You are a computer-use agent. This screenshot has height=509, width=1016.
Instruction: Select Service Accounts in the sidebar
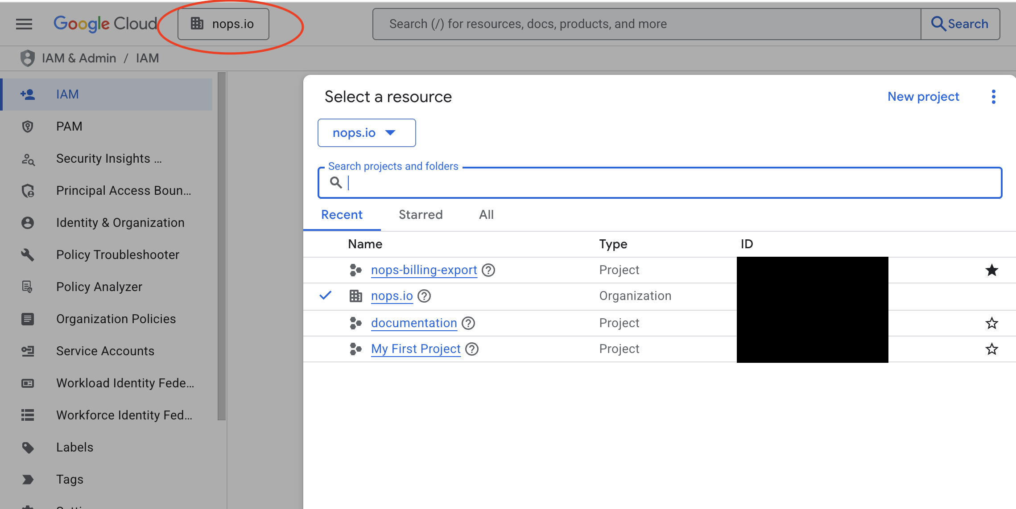tap(105, 351)
